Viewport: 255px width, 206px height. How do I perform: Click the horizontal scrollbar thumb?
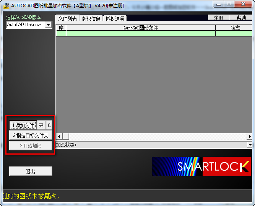pos(66,136)
